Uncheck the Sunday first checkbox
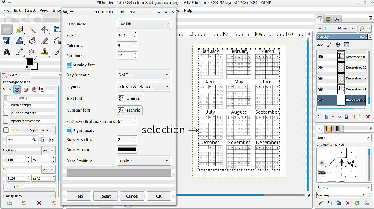 (x=69, y=65)
